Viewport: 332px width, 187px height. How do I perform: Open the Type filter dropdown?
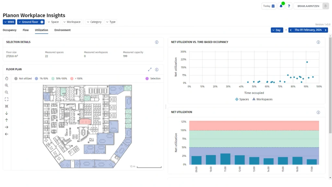[111, 22]
